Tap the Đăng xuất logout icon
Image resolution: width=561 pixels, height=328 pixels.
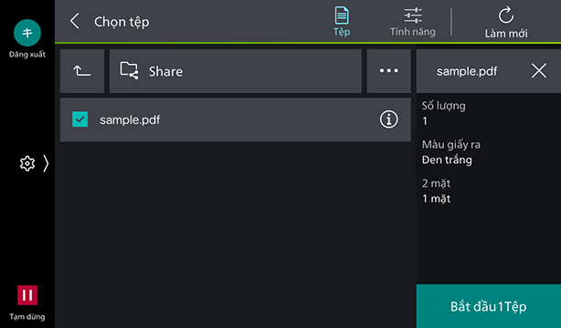[27, 33]
